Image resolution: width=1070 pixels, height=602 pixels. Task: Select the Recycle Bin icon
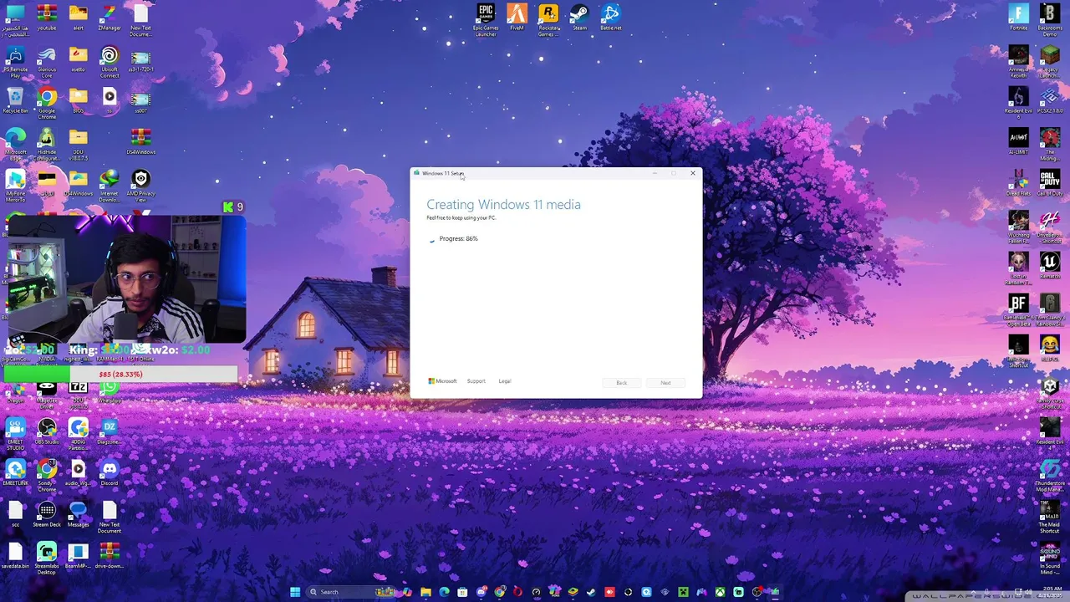(x=15, y=100)
